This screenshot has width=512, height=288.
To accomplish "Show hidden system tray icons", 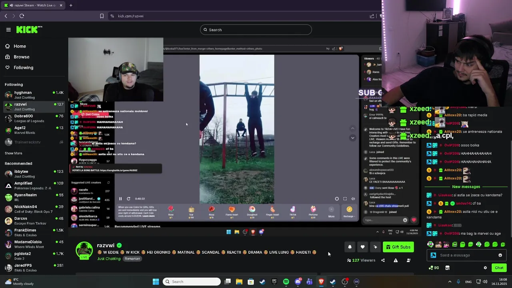I will 450,282.
